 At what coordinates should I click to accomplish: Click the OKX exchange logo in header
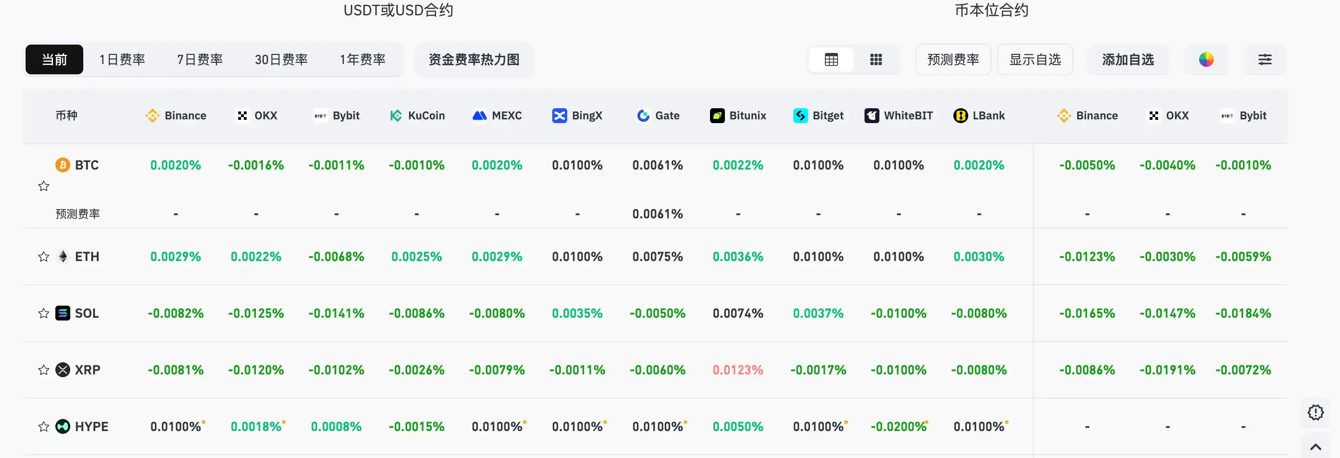pos(242,115)
